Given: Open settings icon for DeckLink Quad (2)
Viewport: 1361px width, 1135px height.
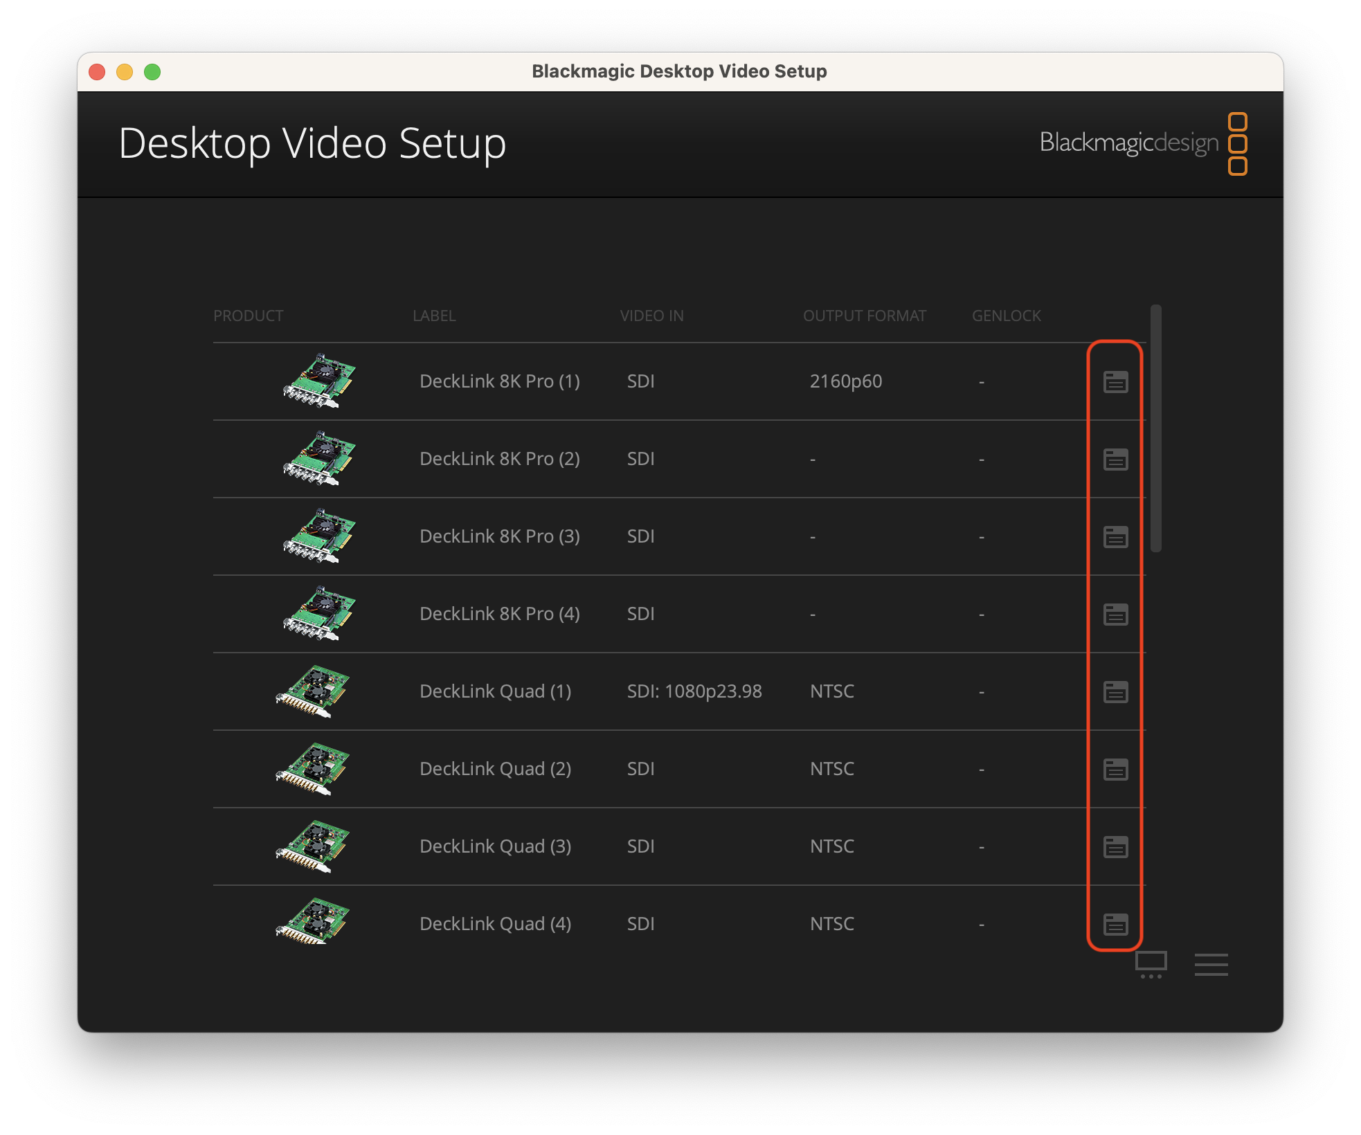Looking at the screenshot, I should [1115, 769].
